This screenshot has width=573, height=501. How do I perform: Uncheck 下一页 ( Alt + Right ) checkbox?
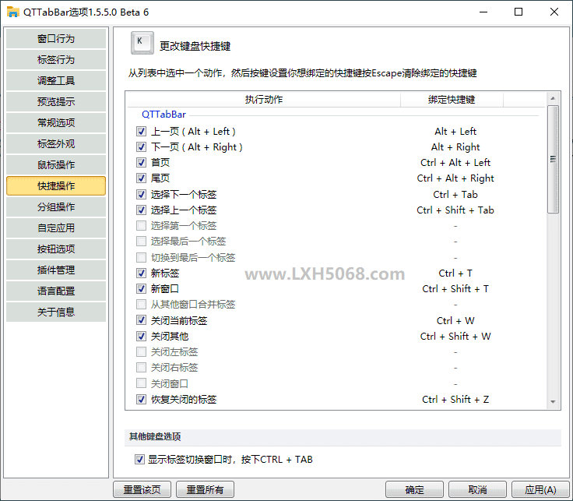(x=141, y=147)
